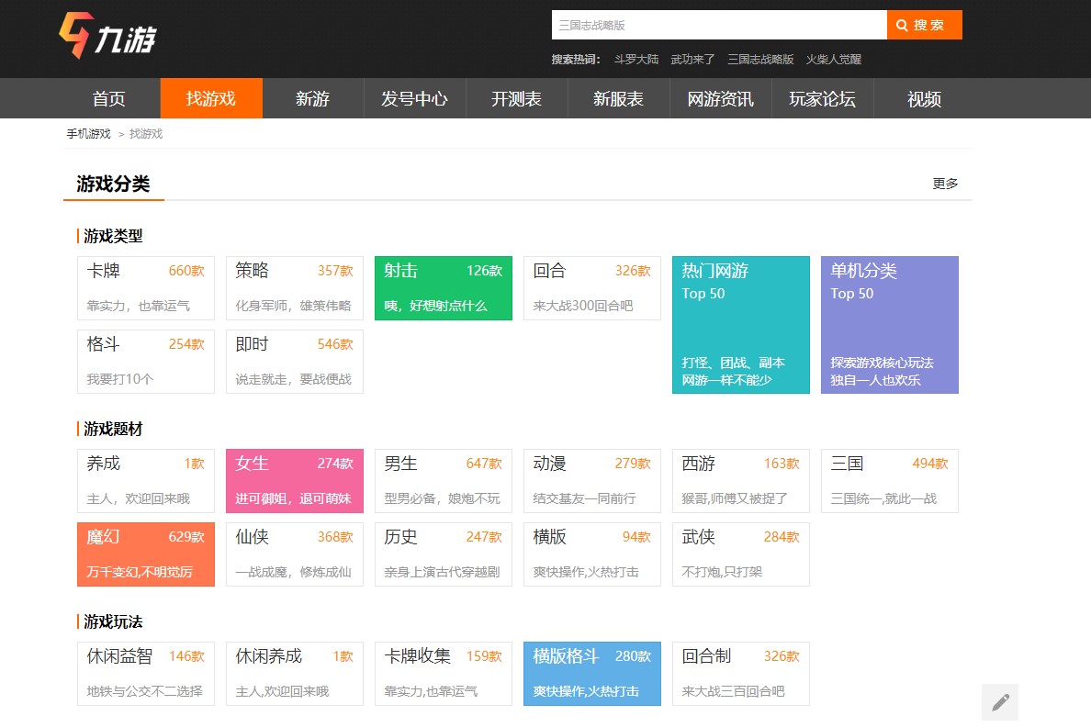Open the 手机游戏 breadcrumb link

click(x=88, y=134)
